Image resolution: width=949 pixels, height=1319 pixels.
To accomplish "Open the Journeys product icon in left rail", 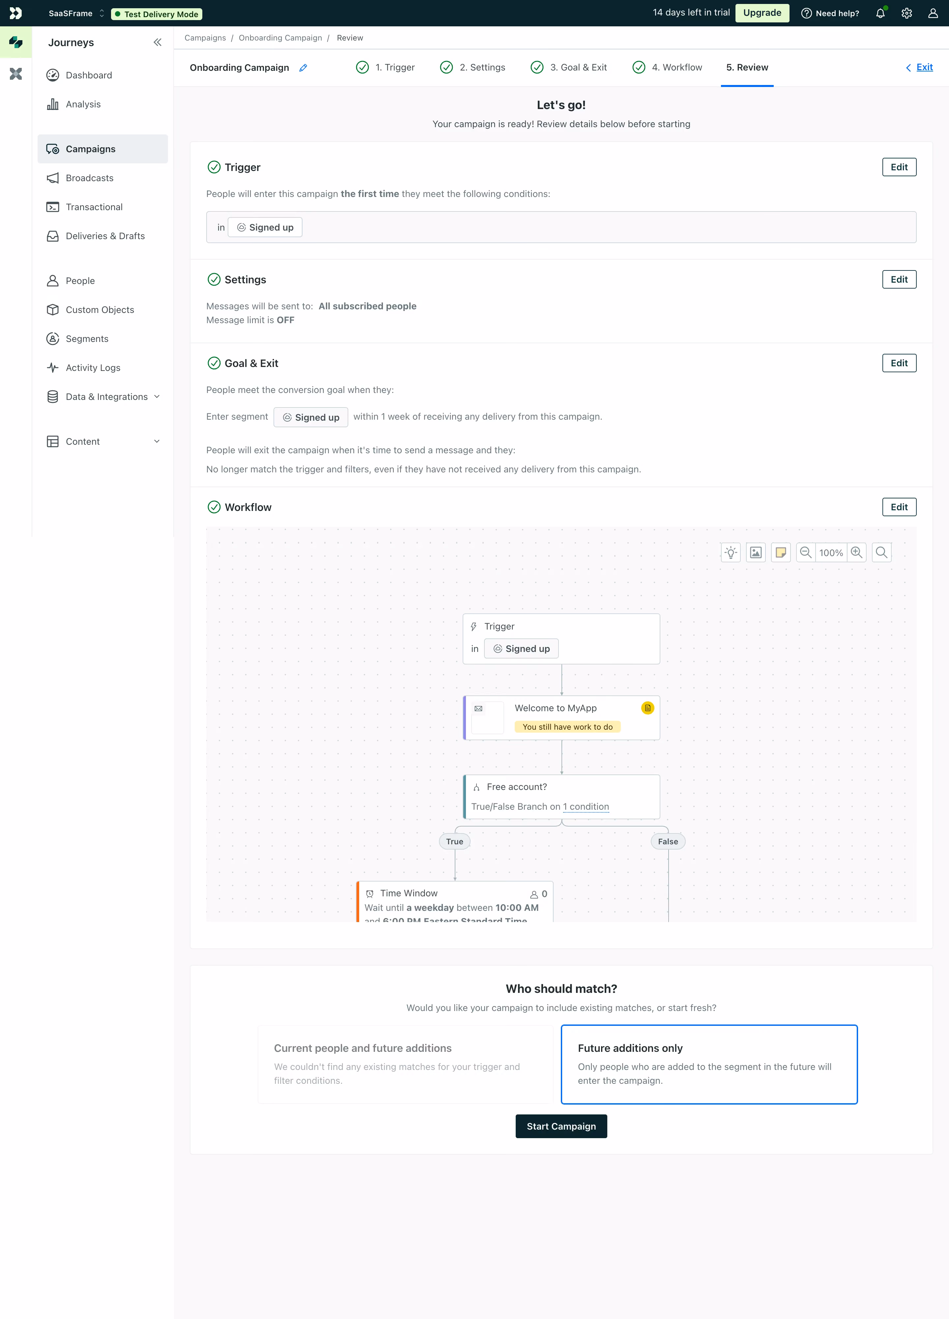I will click(16, 42).
